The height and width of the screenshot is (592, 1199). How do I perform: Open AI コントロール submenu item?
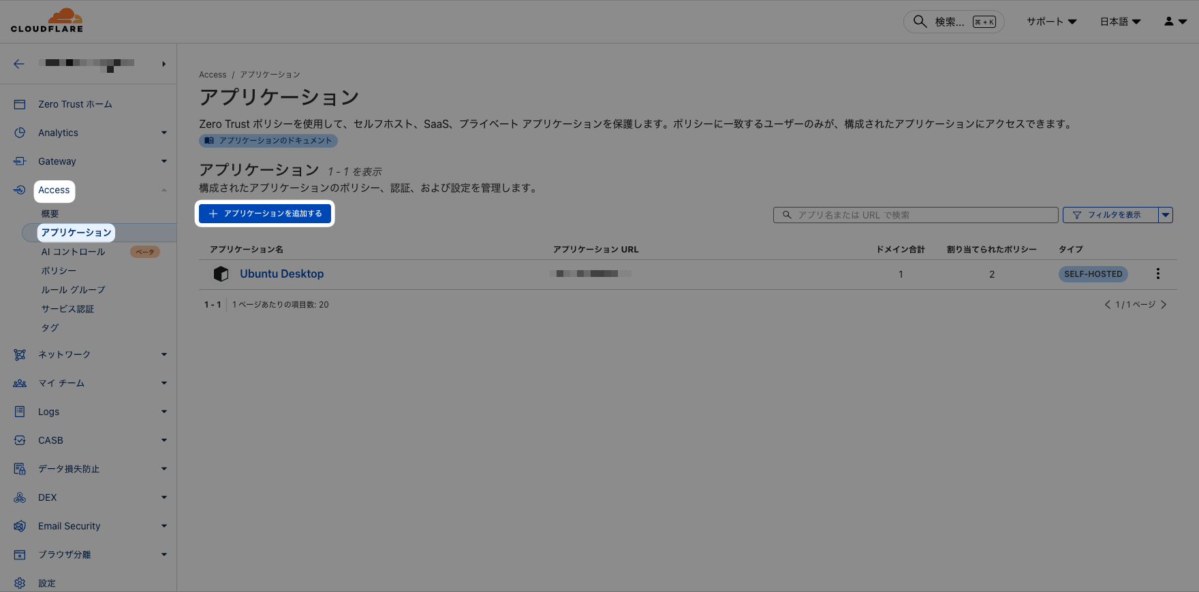click(x=73, y=252)
